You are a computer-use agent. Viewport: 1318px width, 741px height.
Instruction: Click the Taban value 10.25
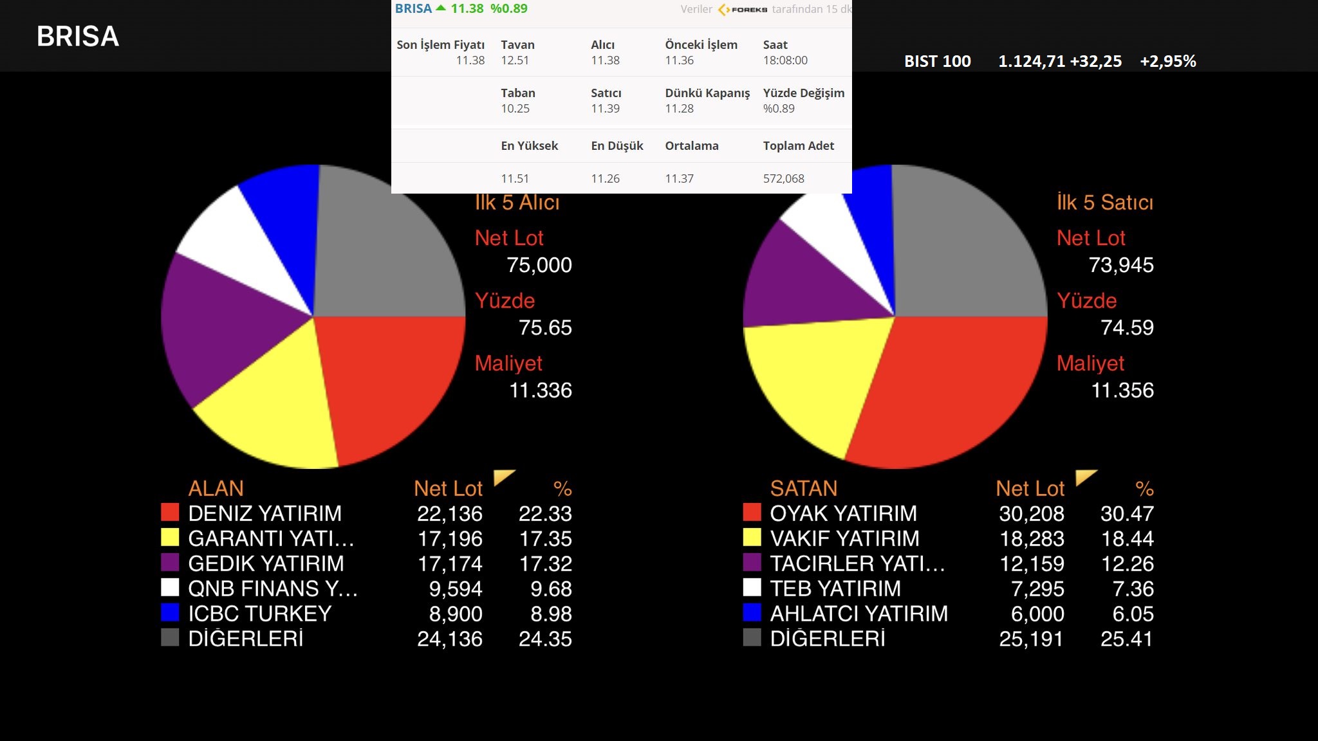515,108
